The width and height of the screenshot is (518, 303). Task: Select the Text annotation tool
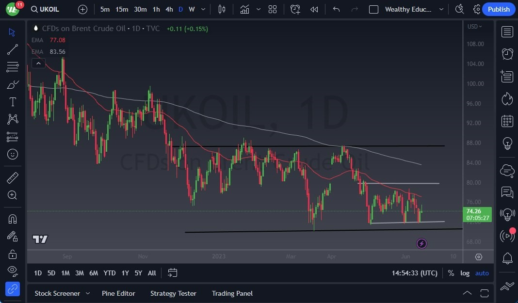coord(12,102)
